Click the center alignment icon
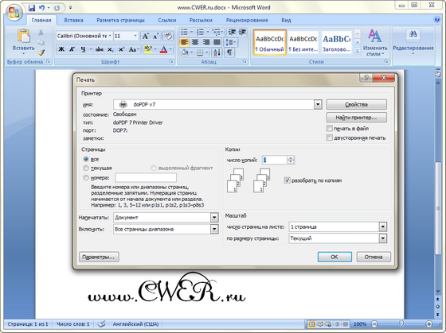The width and height of the screenshot is (446, 333). point(195,42)
